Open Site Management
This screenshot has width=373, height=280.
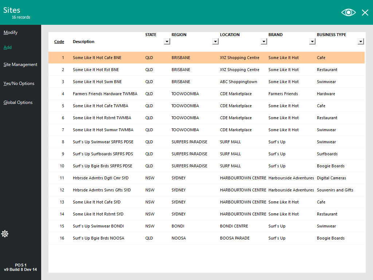pos(20,65)
